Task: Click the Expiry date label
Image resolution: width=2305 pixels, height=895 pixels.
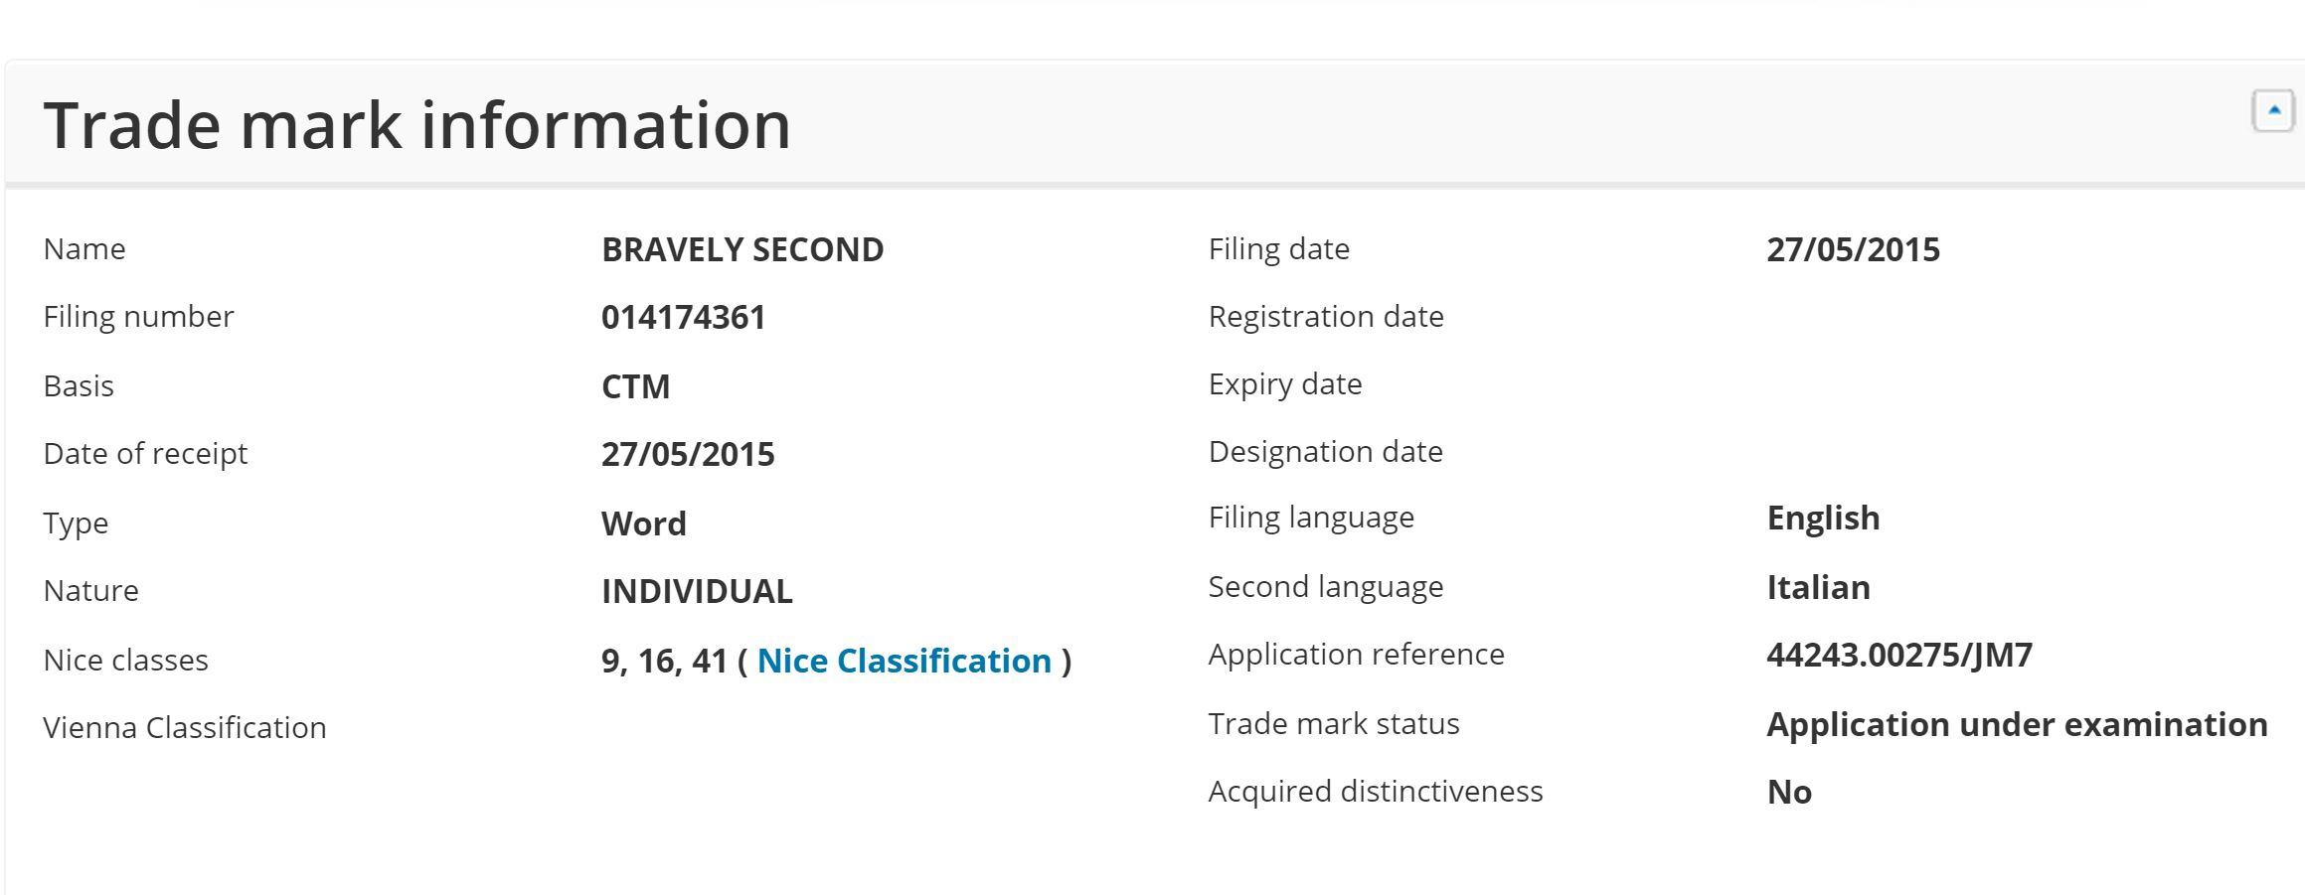Action: coord(1285,384)
